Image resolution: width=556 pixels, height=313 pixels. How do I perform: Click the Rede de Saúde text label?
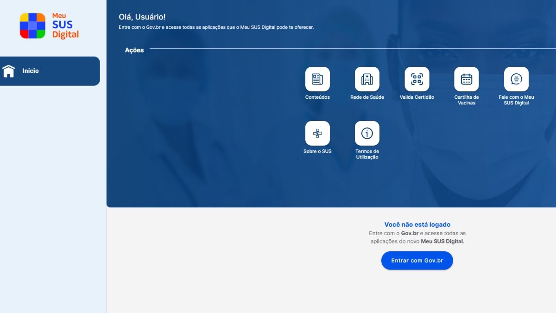click(x=367, y=97)
